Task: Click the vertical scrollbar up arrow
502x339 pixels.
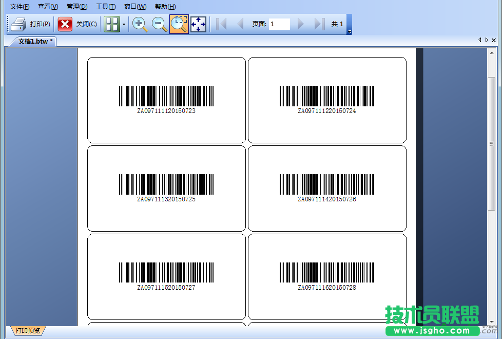Action: (492, 53)
